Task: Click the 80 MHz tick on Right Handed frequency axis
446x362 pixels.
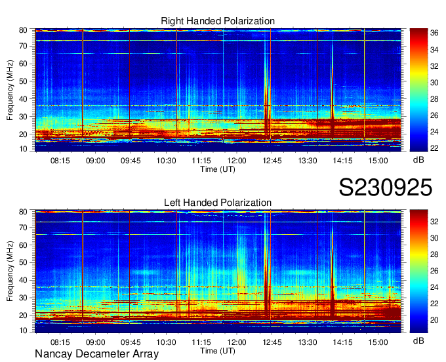Action: [x=23, y=30]
